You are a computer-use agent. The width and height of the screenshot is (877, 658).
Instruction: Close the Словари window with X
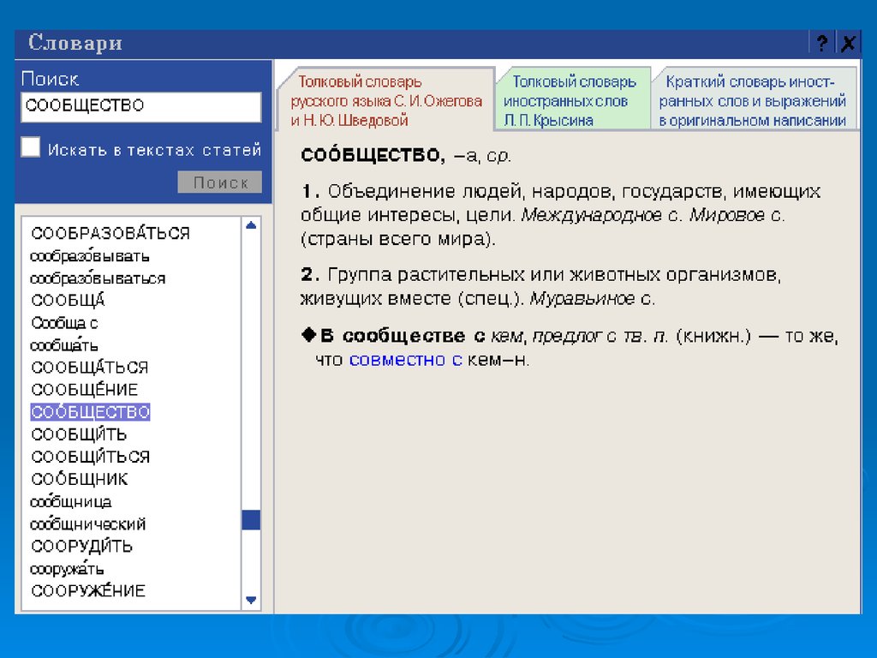point(847,44)
